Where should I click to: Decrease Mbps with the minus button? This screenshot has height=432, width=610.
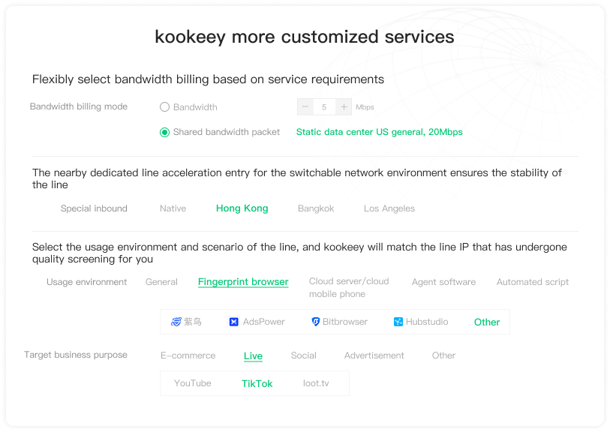pos(305,107)
